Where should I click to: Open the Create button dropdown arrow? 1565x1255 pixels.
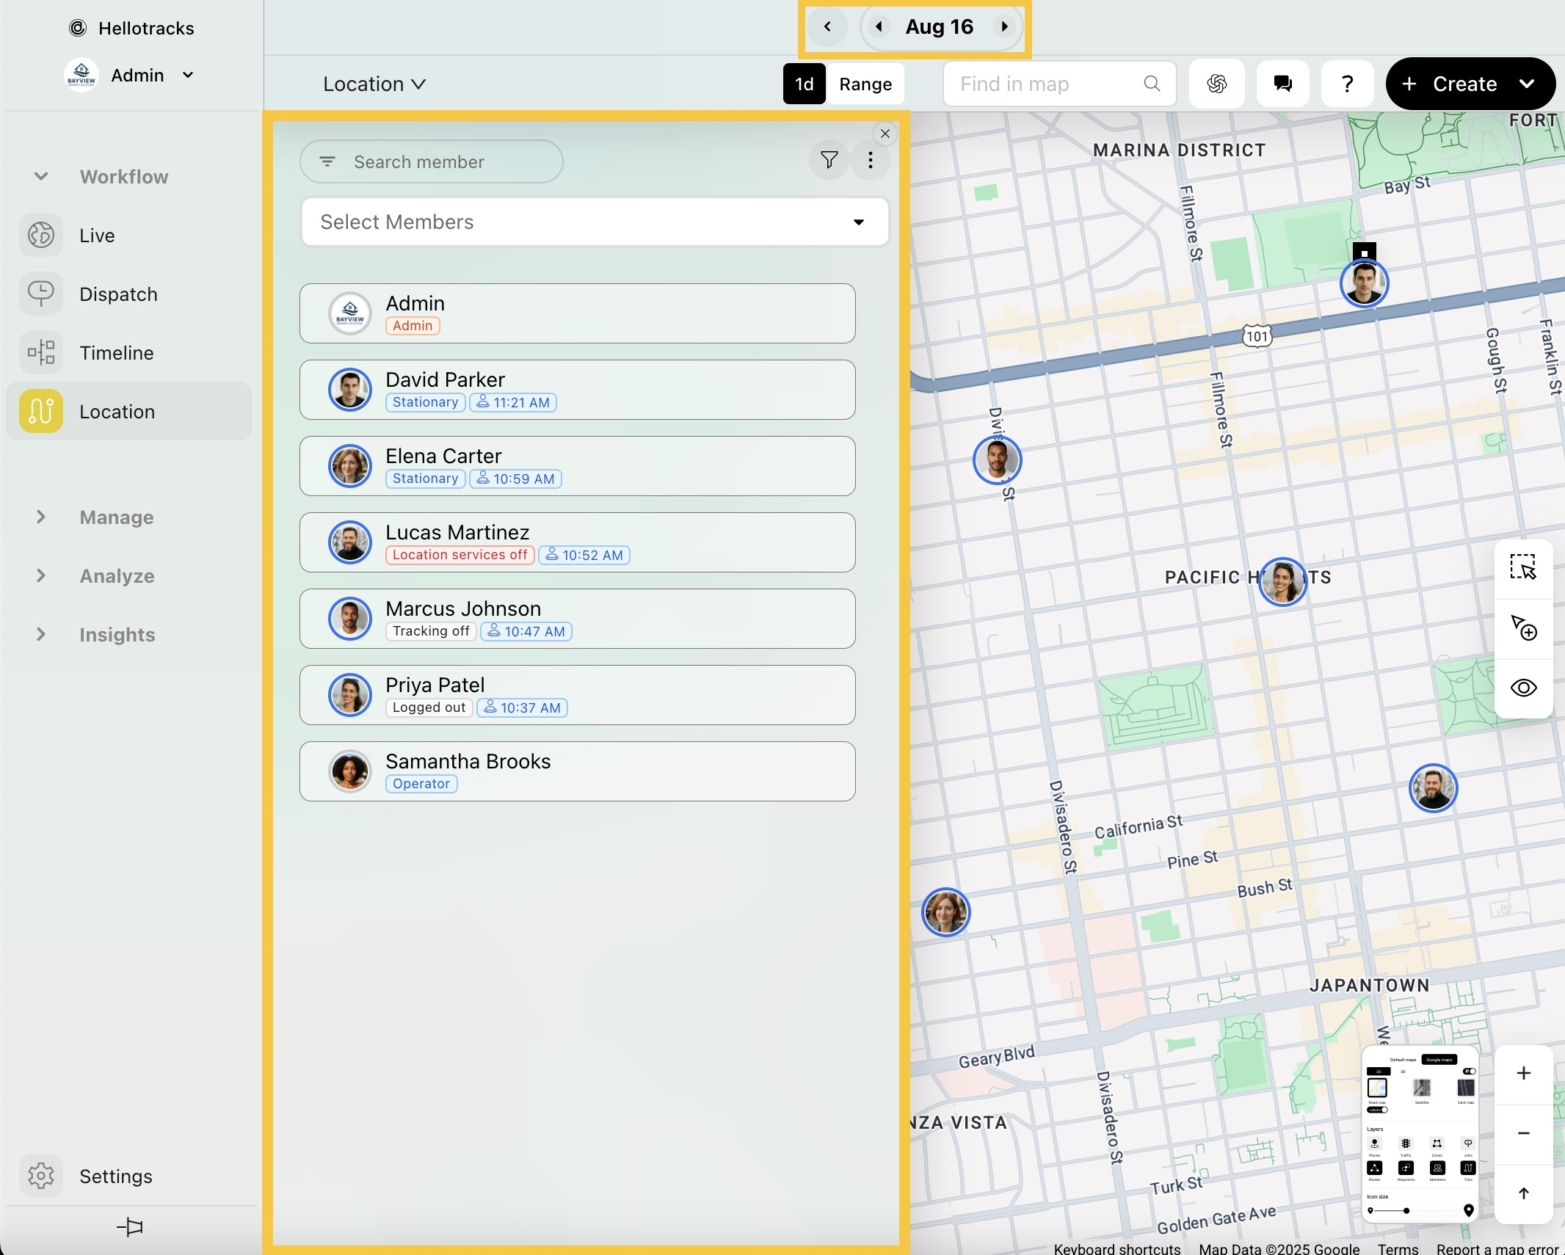1527,84
